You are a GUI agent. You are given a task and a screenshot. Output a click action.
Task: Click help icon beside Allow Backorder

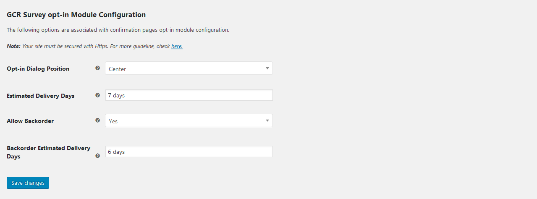[97, 120]
